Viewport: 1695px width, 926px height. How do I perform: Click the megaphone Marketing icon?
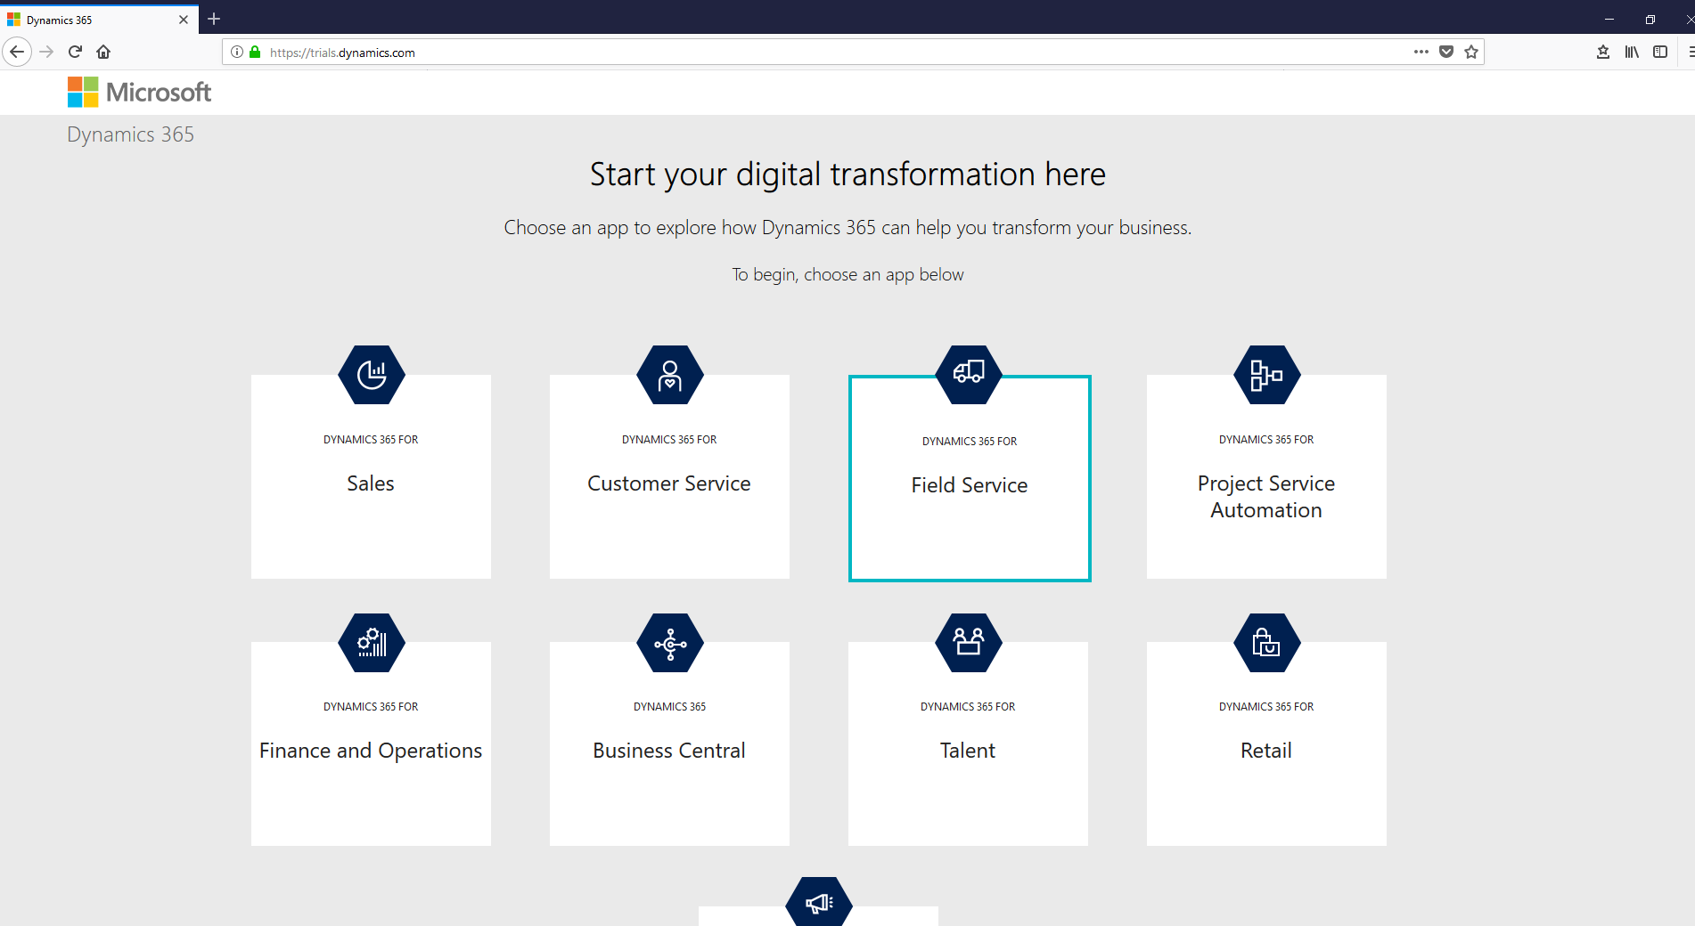click(x=819, y=903)
